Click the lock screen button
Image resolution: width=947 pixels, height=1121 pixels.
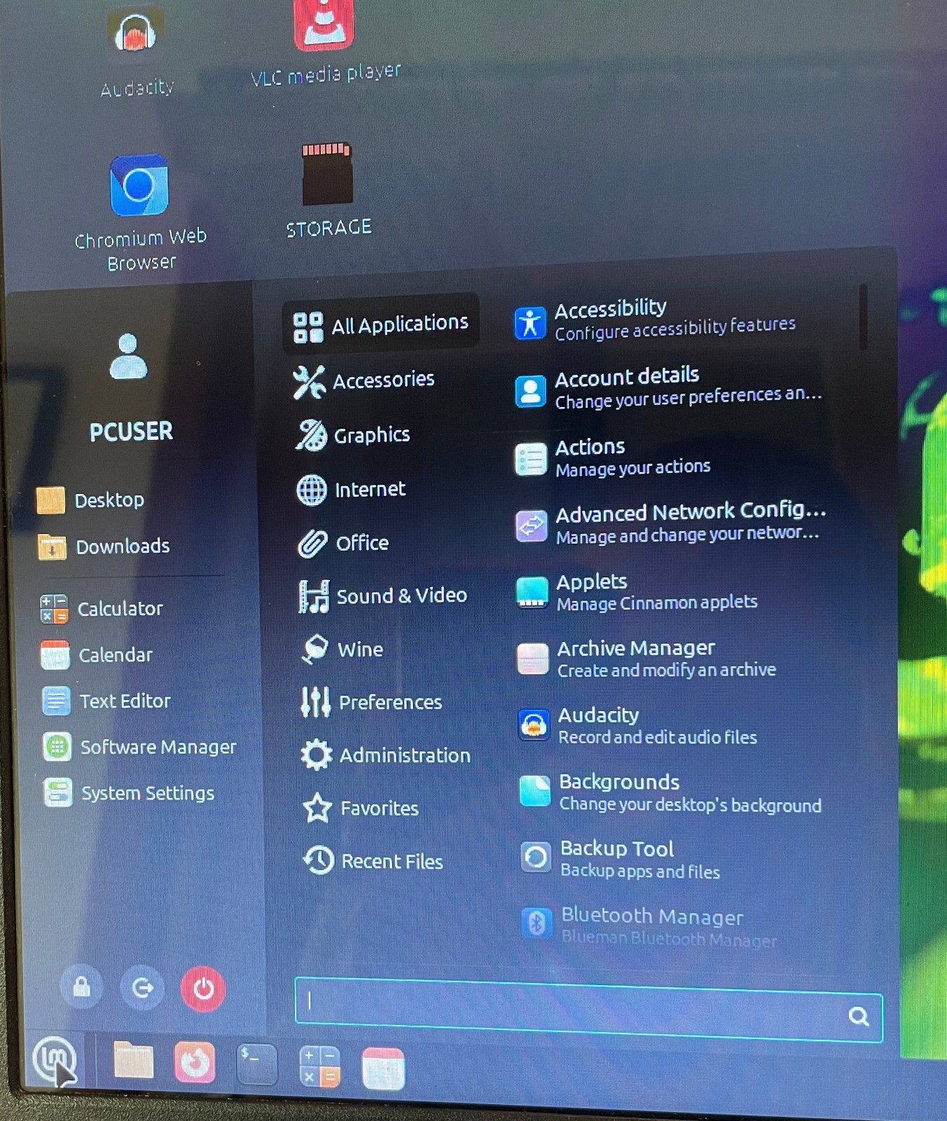pyautogui.click(x=82, y=986)
